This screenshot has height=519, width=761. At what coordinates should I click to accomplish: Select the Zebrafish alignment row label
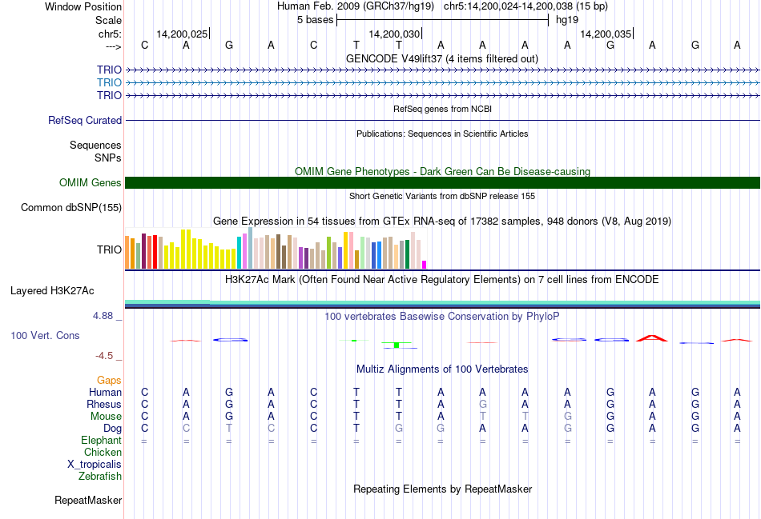[x=100, y=477]
